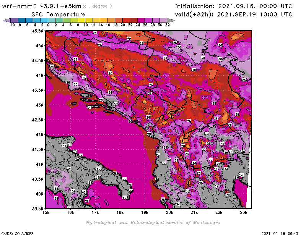
Task: Select the orchid 28 to 30 legend swatch
Action: 156,20
